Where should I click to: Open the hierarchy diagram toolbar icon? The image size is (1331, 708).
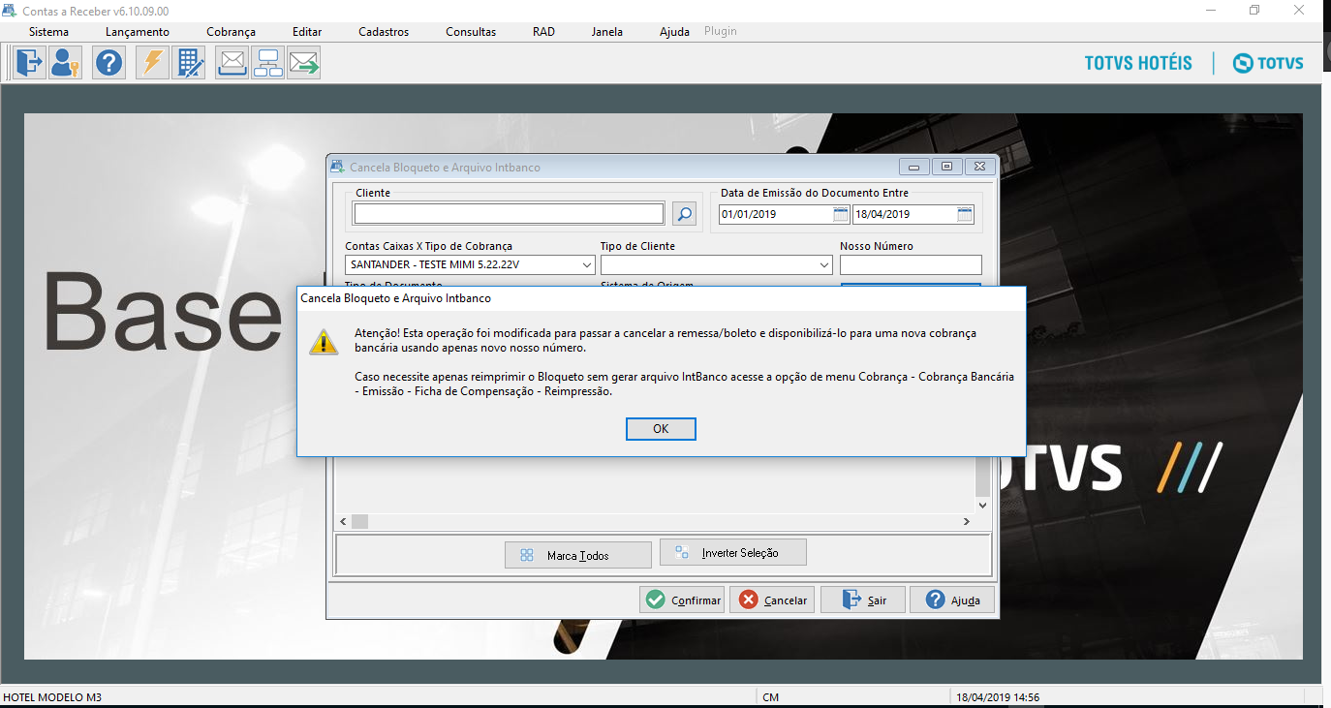[267, 63]
